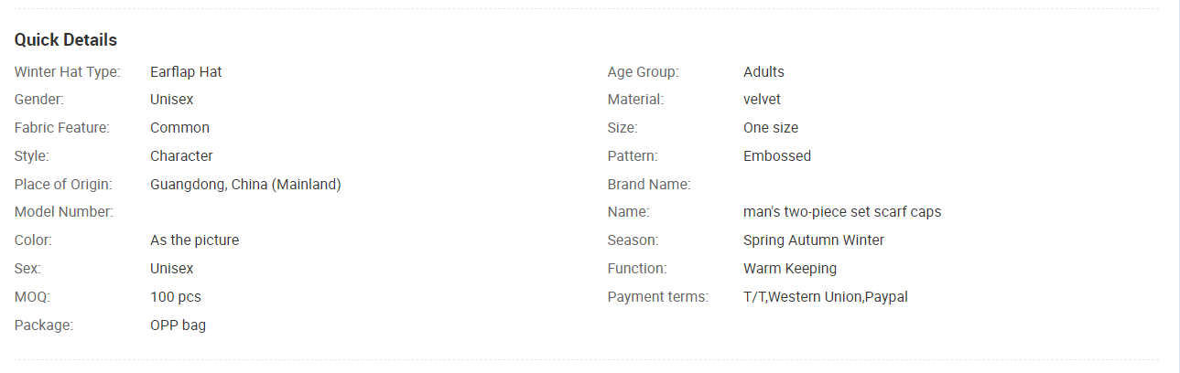Click T/T,Western Union,Paypal payment terms
1180x373 pixels.
[x=826, y=297]
